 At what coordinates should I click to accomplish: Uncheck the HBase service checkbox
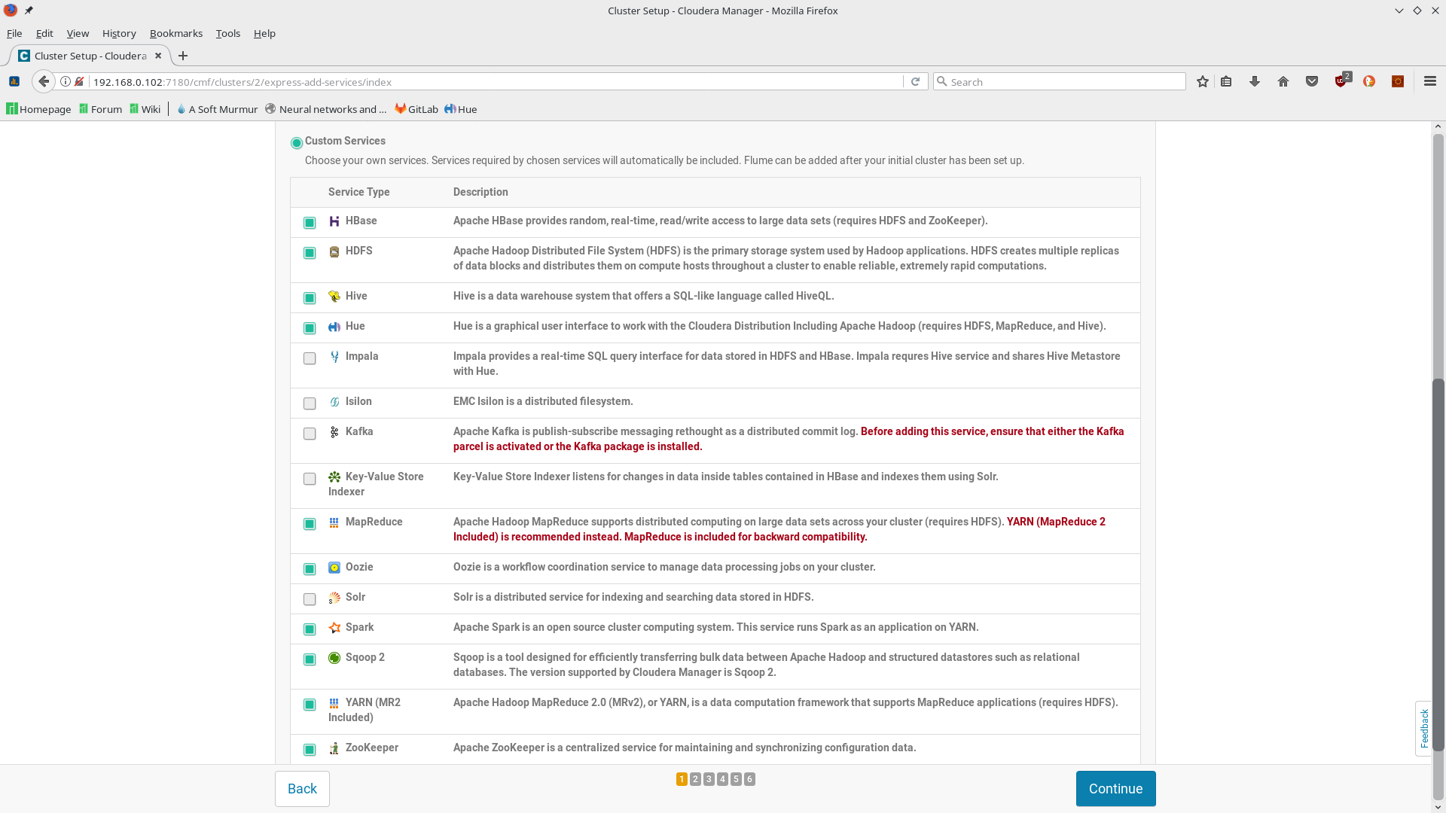(x=310, y=223)
